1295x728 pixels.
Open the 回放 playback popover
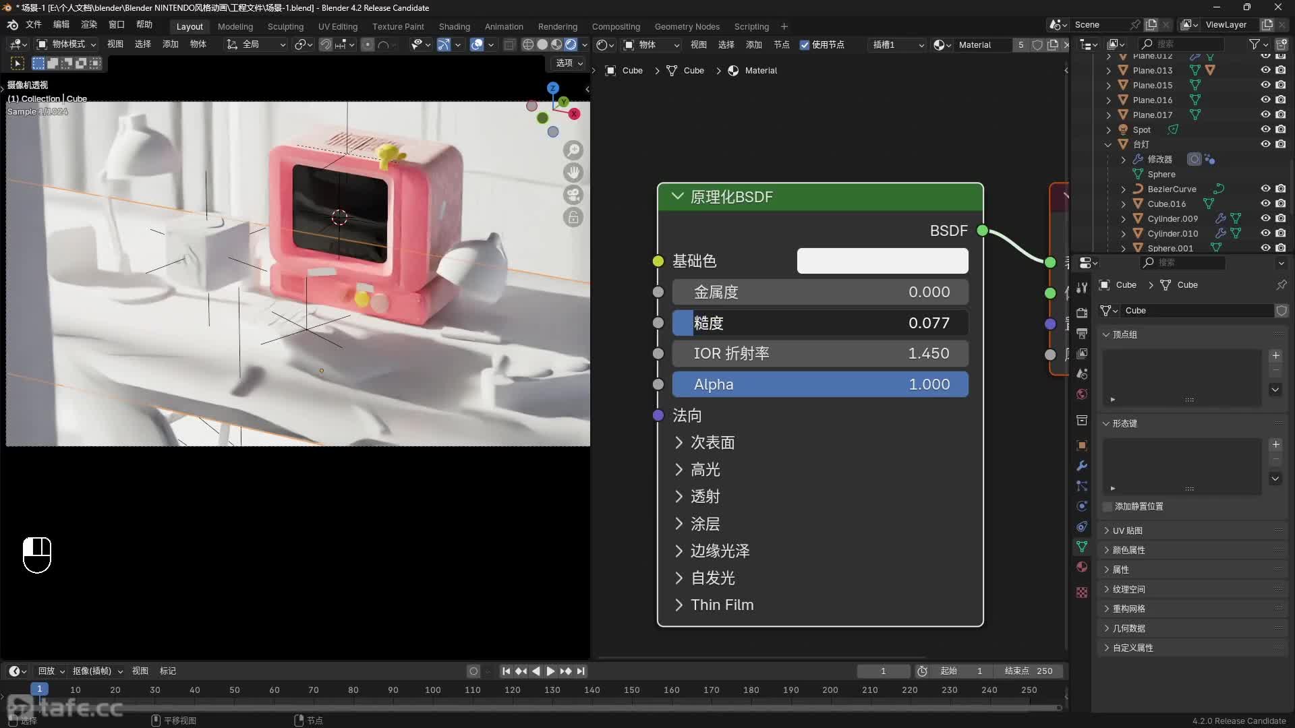51,671
